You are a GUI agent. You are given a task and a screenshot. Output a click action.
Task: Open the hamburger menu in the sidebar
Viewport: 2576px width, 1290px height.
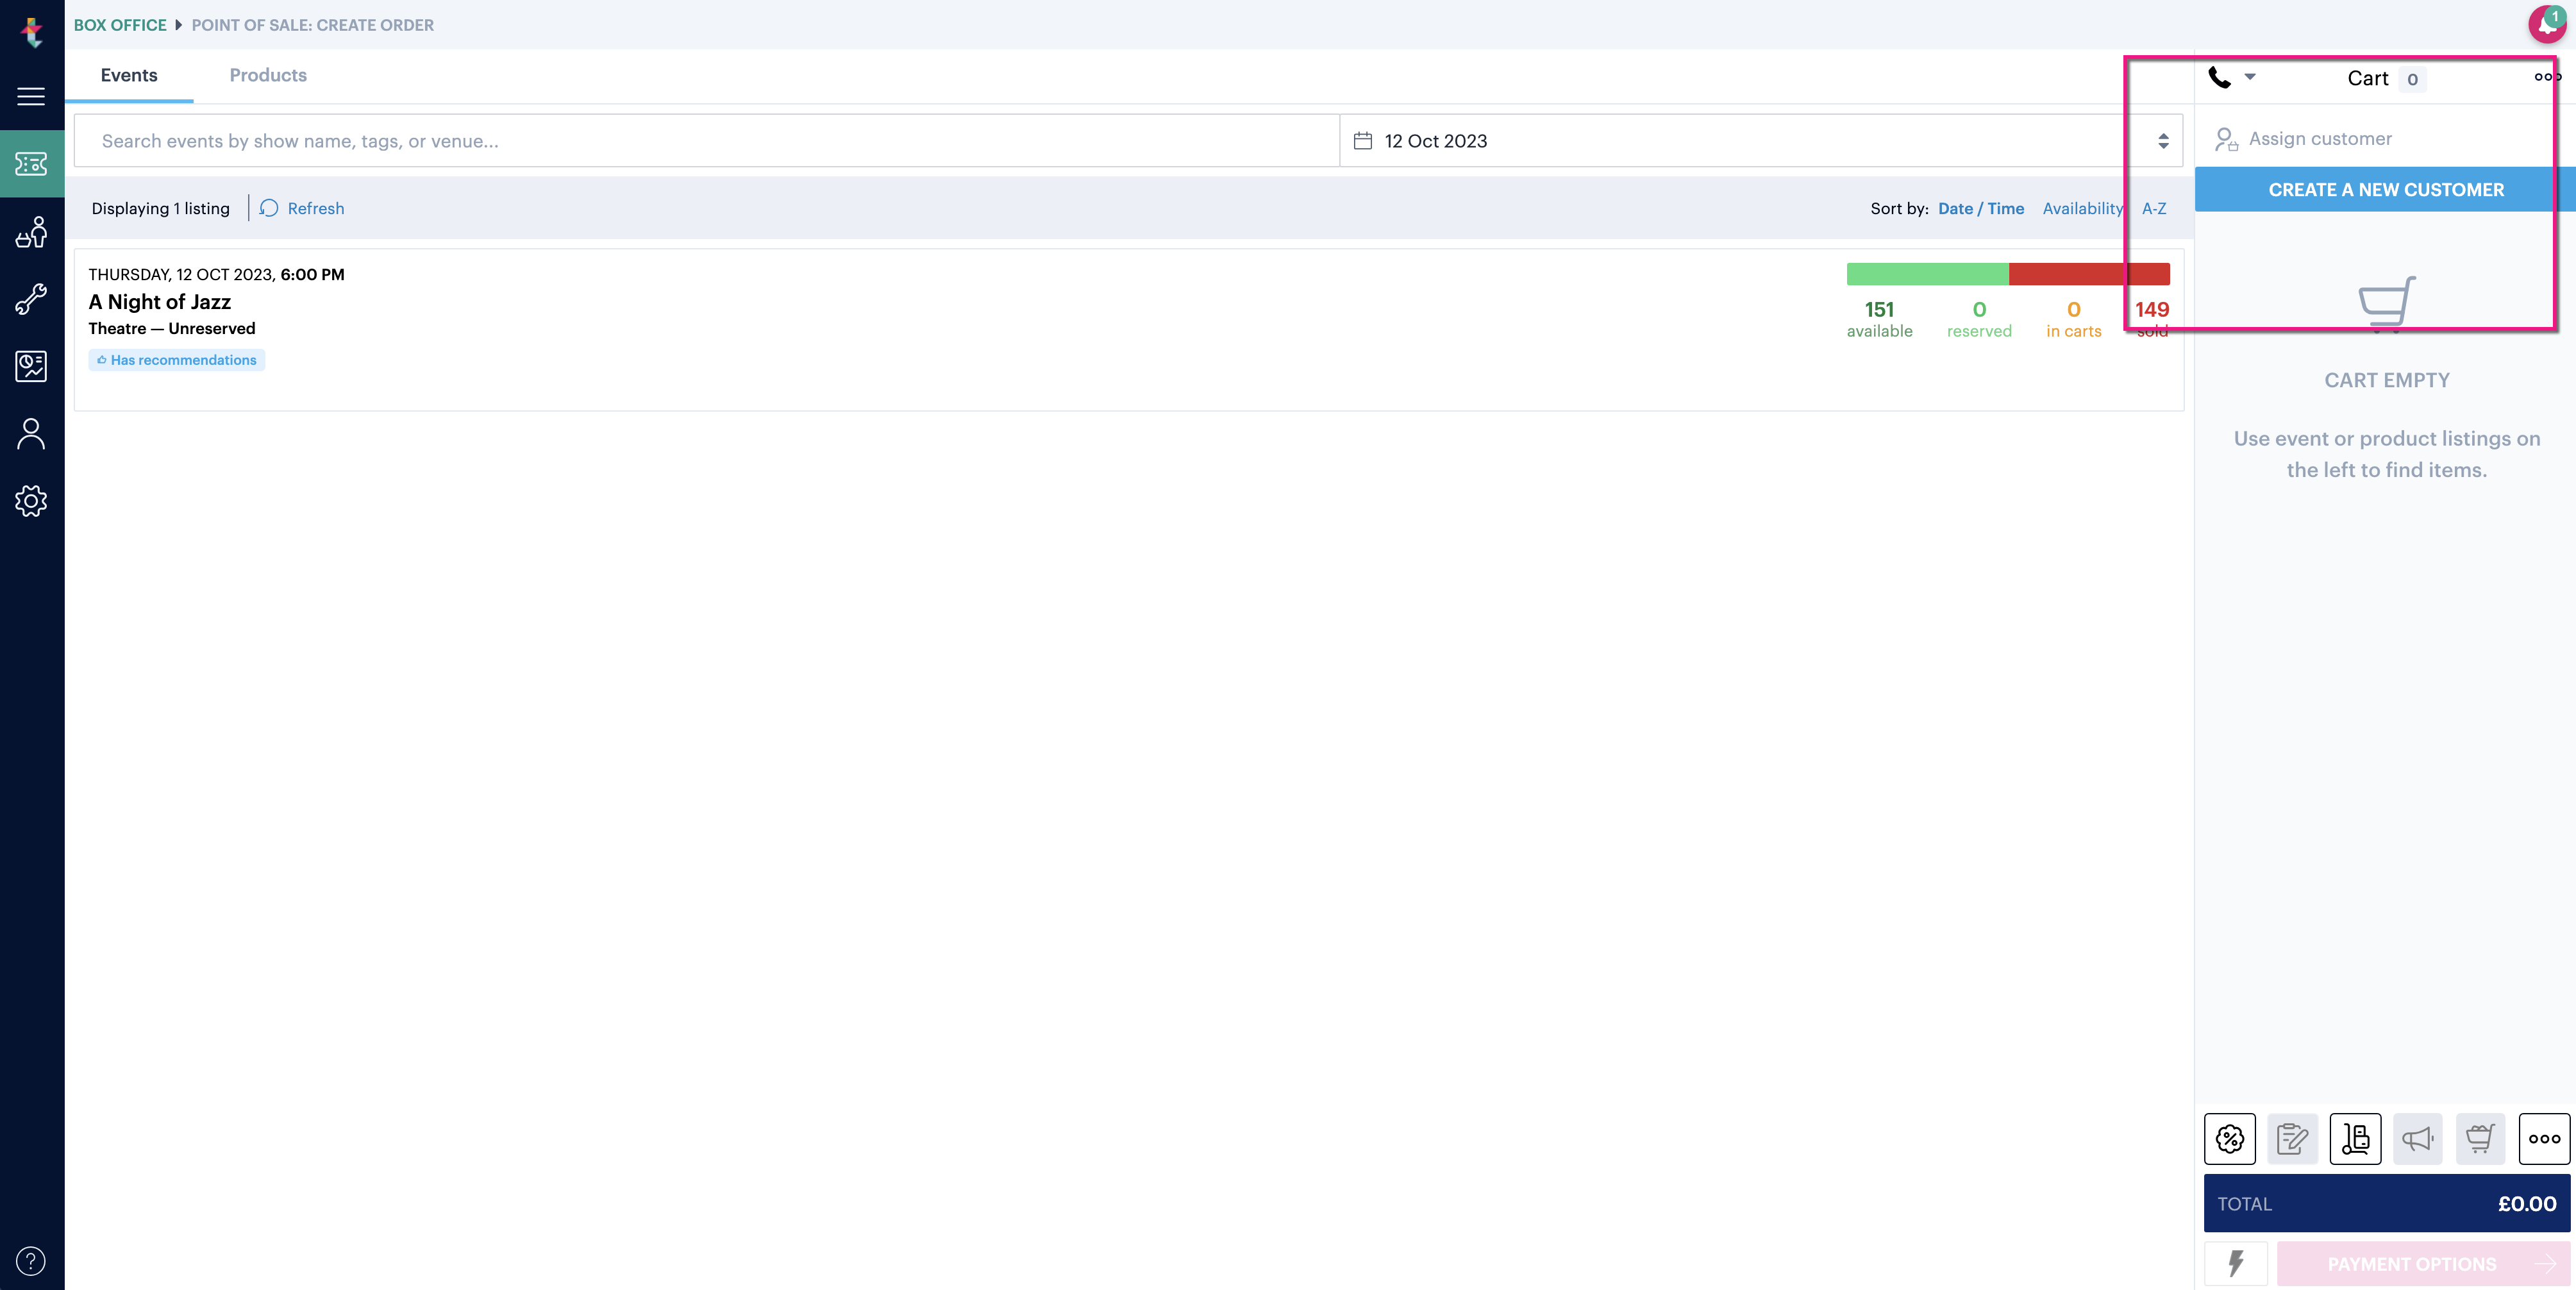coord(31,96)
